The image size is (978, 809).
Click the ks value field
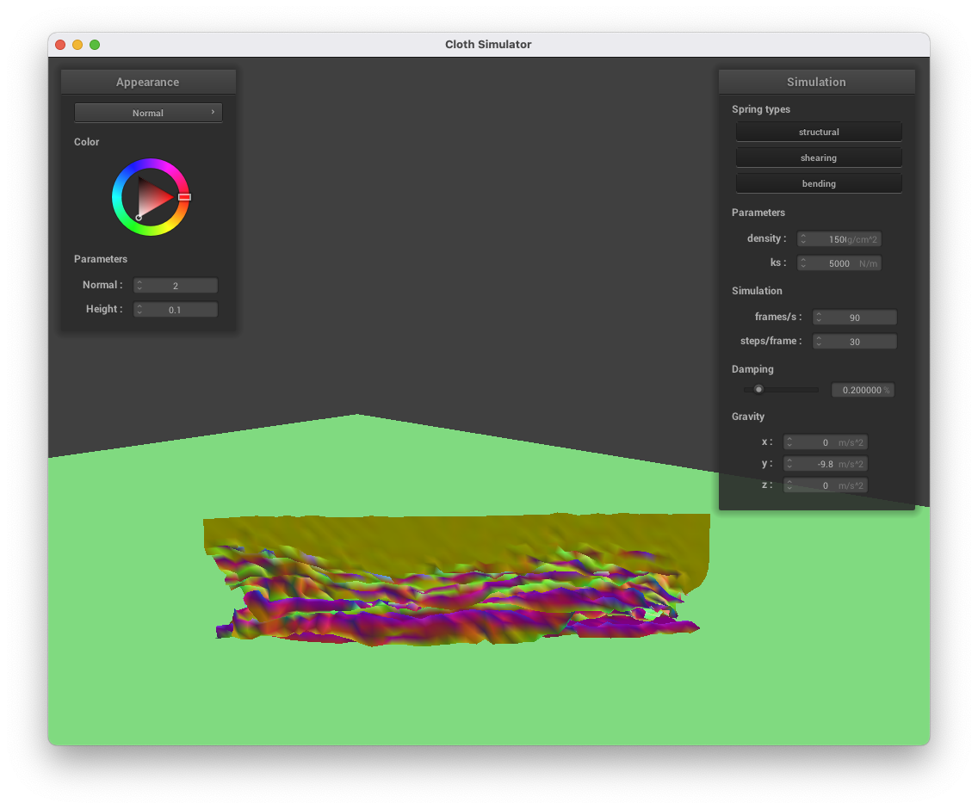coord(839,263)
